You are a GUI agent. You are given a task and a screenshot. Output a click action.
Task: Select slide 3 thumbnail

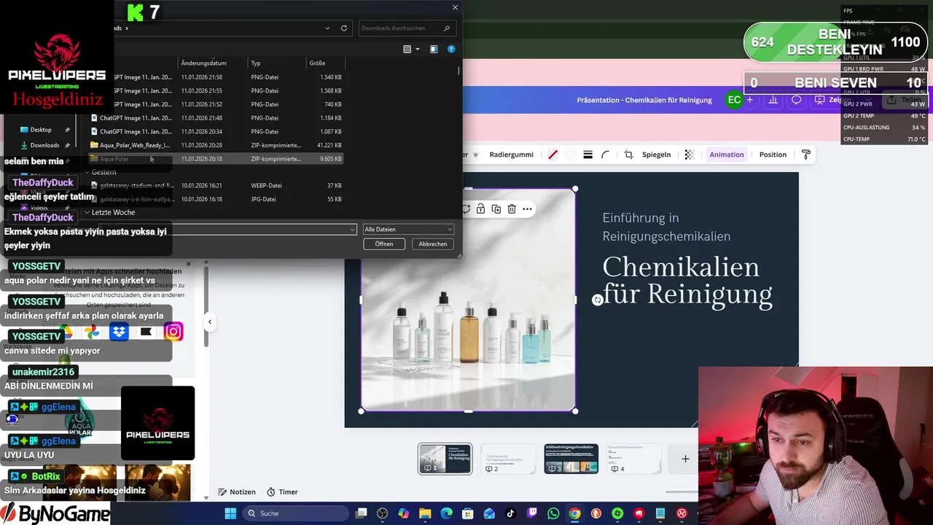click(x=571, y=459)
